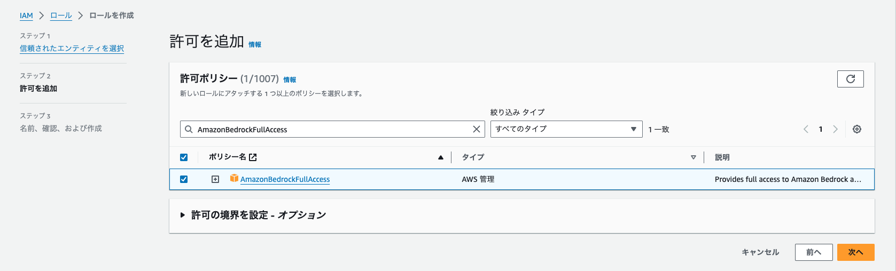The width and height of the screenshot is (896, 271).
Task: Sort by ポリシー名 ascending arrow
Action: (440, 157)
